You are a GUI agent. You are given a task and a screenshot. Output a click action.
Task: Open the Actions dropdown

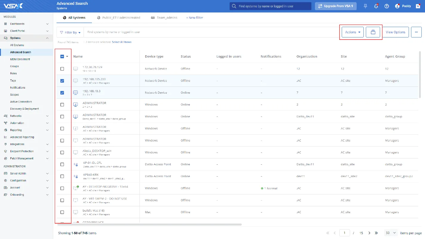[x=352, y=32]
